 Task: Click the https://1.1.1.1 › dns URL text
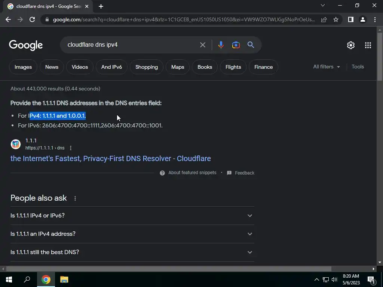click(x=45, y=148)
